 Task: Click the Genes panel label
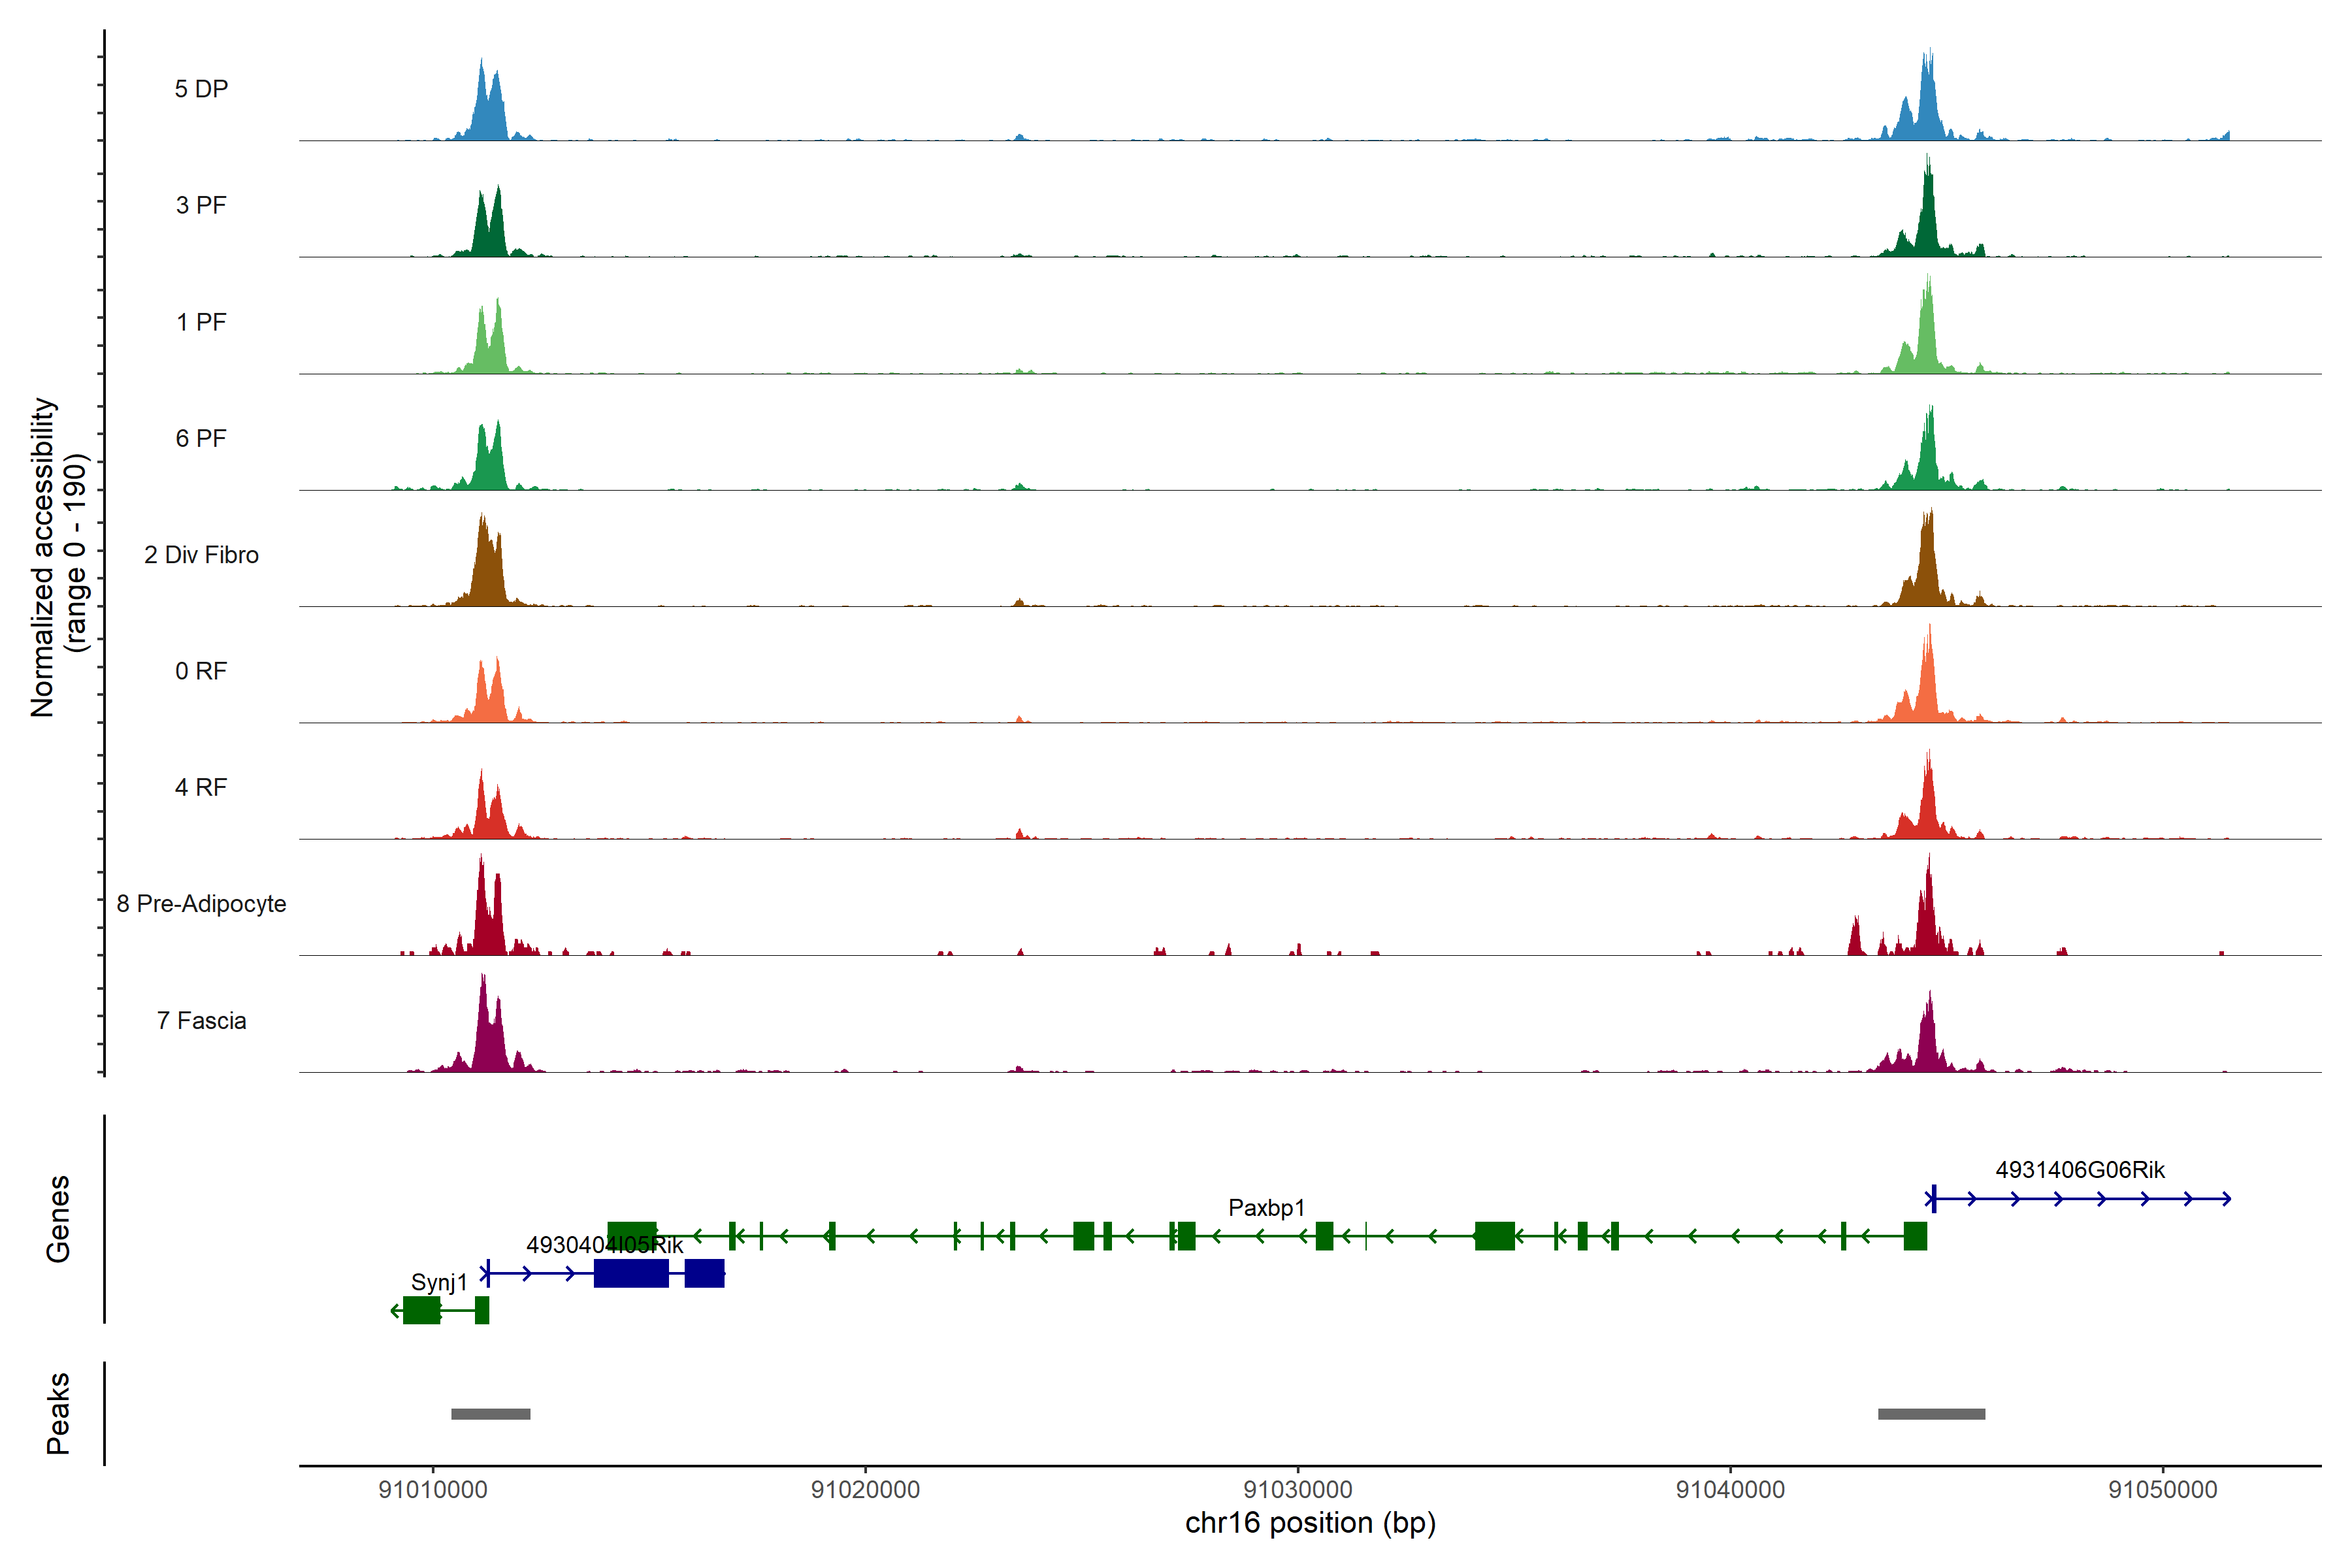click(58, 1219)
